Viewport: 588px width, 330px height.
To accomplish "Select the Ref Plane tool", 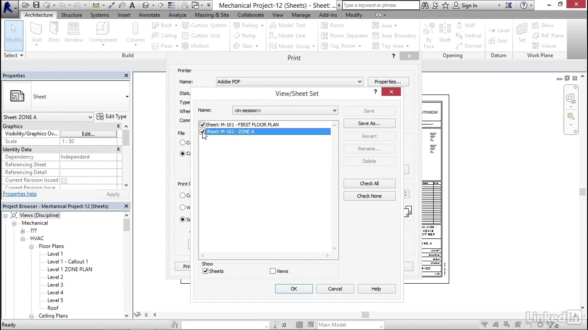I will [548, 35].
